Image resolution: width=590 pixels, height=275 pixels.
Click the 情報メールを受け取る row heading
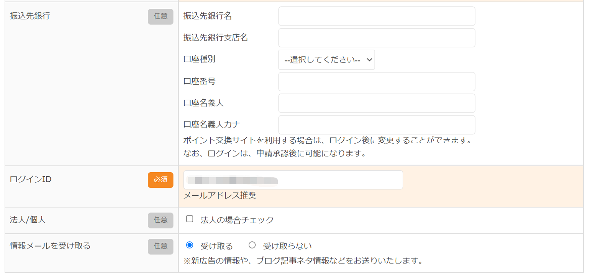click(50, 246)
